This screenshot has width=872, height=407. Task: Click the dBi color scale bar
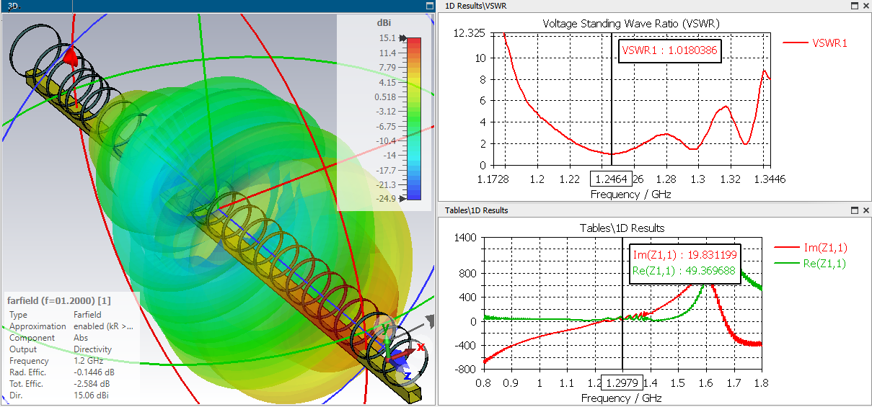[x=414, y=118]
